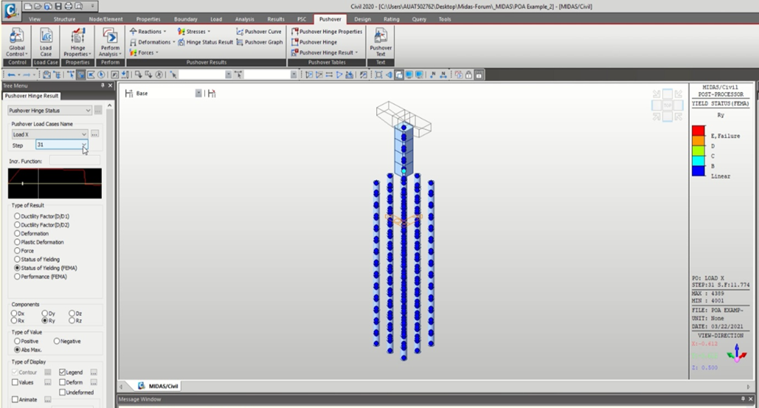Open the Query menu
This screenshot has width=759, height=408.
[x=419, y=19]
